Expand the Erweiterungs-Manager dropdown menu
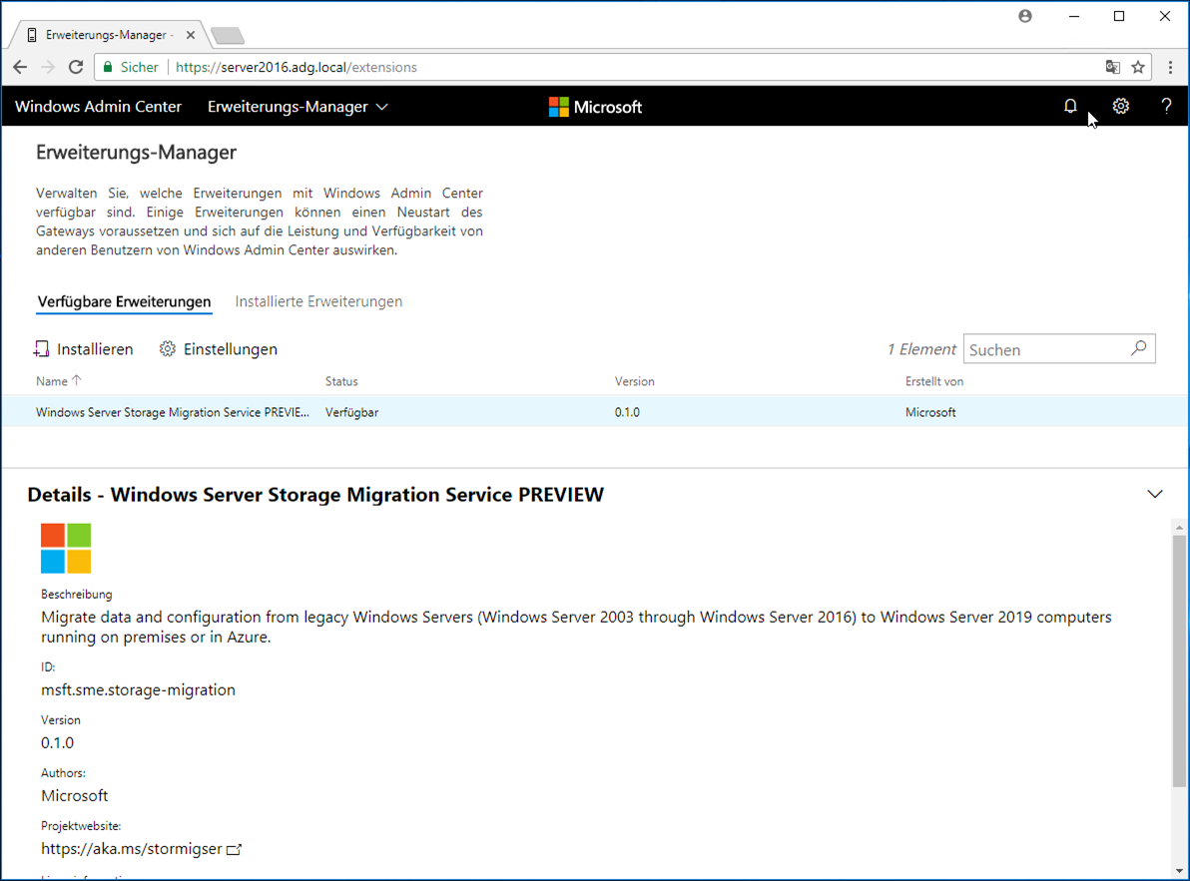 [297, 107]
